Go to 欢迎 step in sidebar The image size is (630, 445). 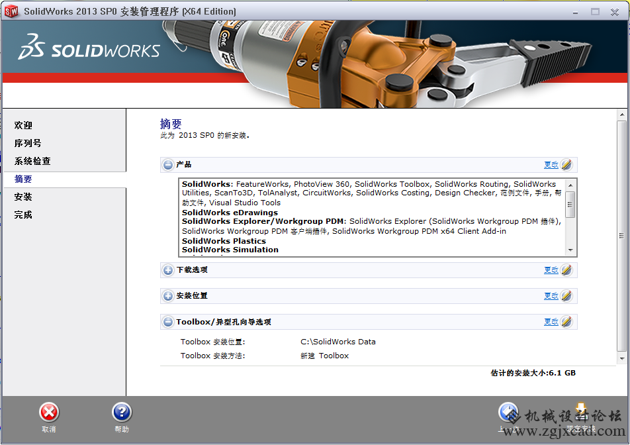tap(23, 125)
